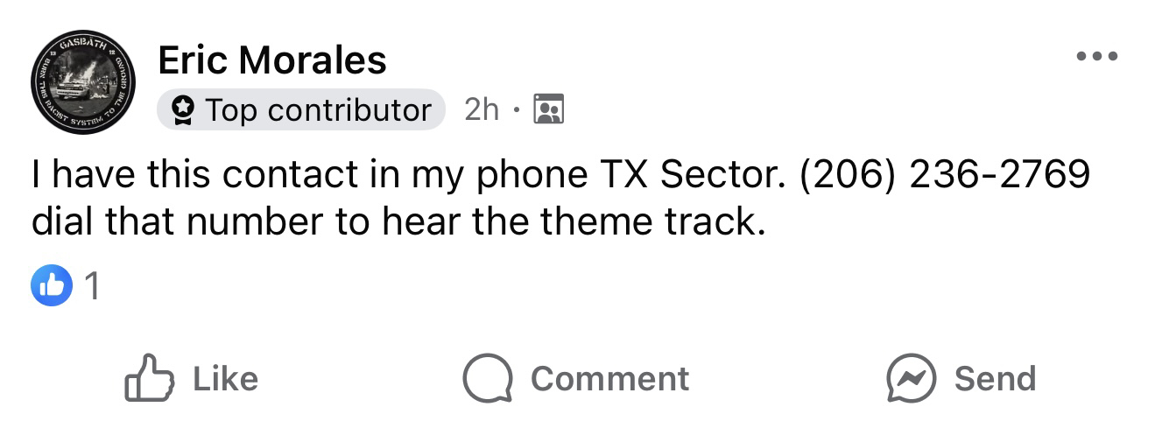Open the 2h post timestamp
The height and width of the screenshot is (428, 1155).
click(482, 109)
